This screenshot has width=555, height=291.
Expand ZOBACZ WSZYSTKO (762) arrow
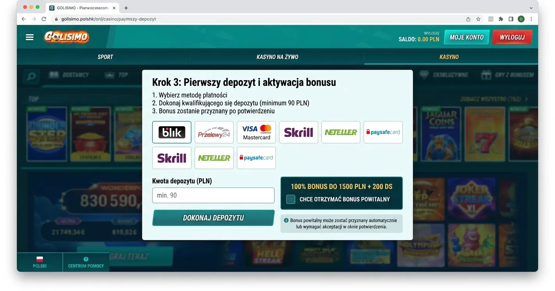pos(527,99)
